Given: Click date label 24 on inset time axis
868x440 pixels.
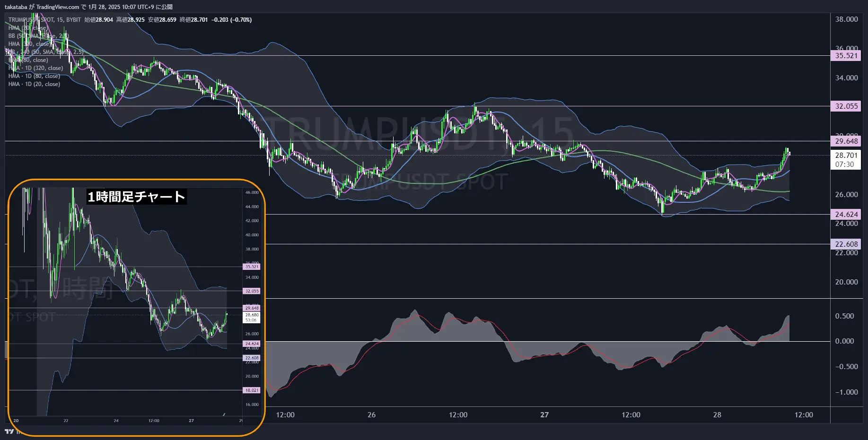Looking at the screenshot, I should coord(116,421).
